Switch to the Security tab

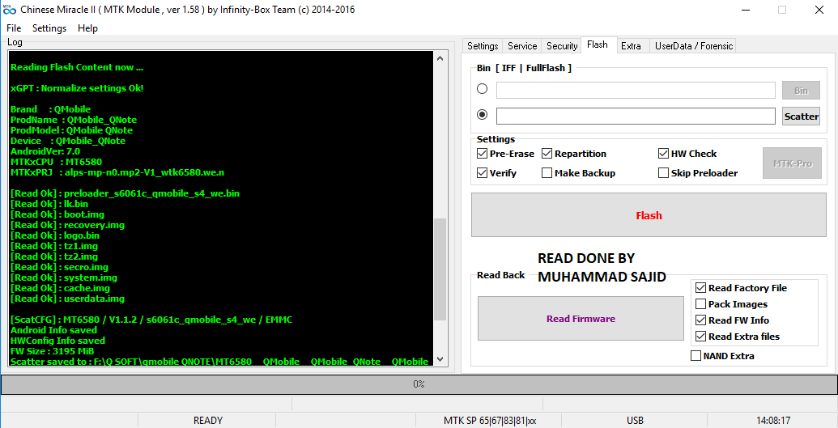coord(562,46)
